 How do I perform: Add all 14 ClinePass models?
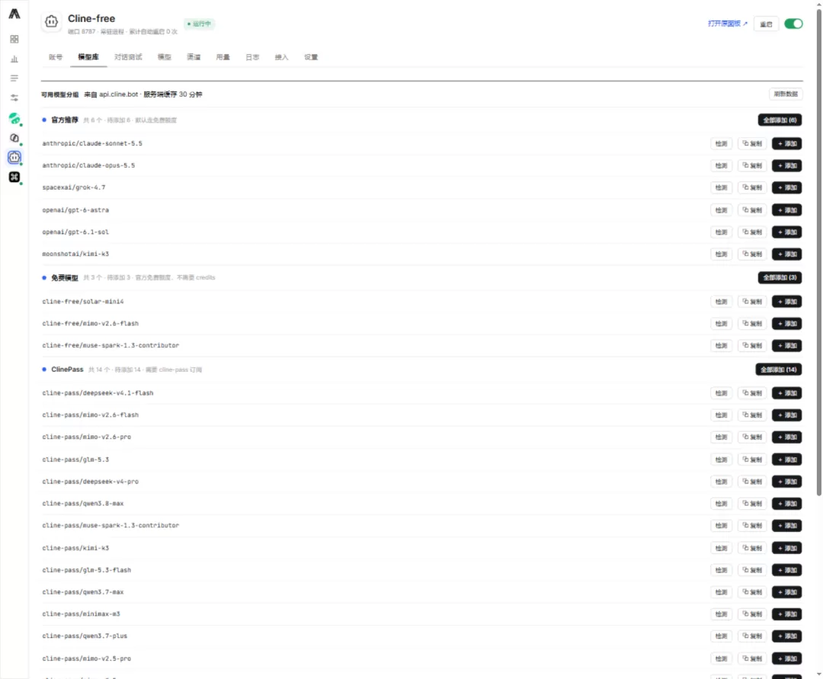click(778, 370)
